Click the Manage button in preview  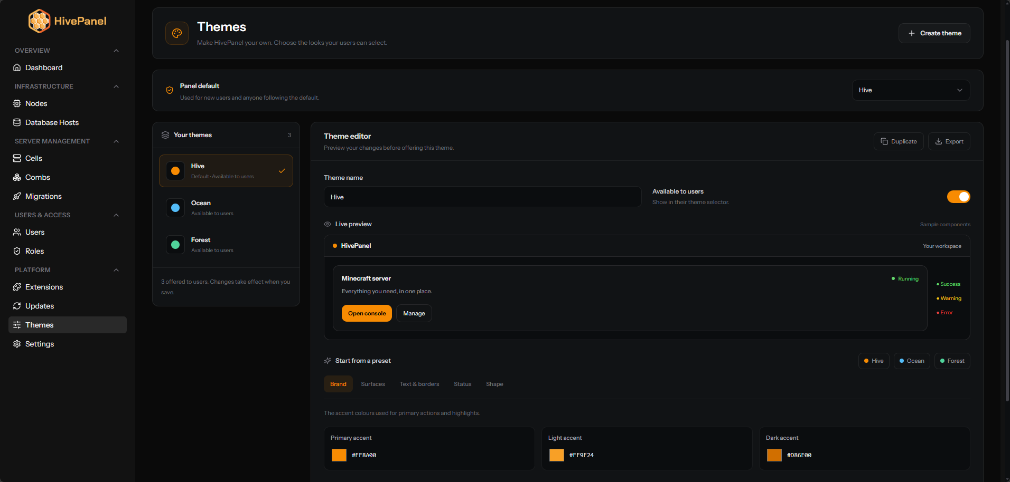coord(414,313)
